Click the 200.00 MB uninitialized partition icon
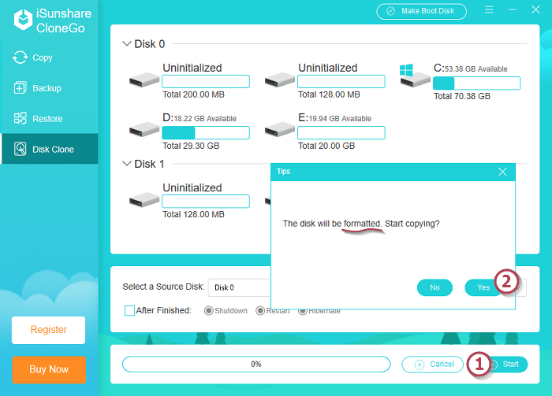Screen dimensions: 552x396 point(144,80)
